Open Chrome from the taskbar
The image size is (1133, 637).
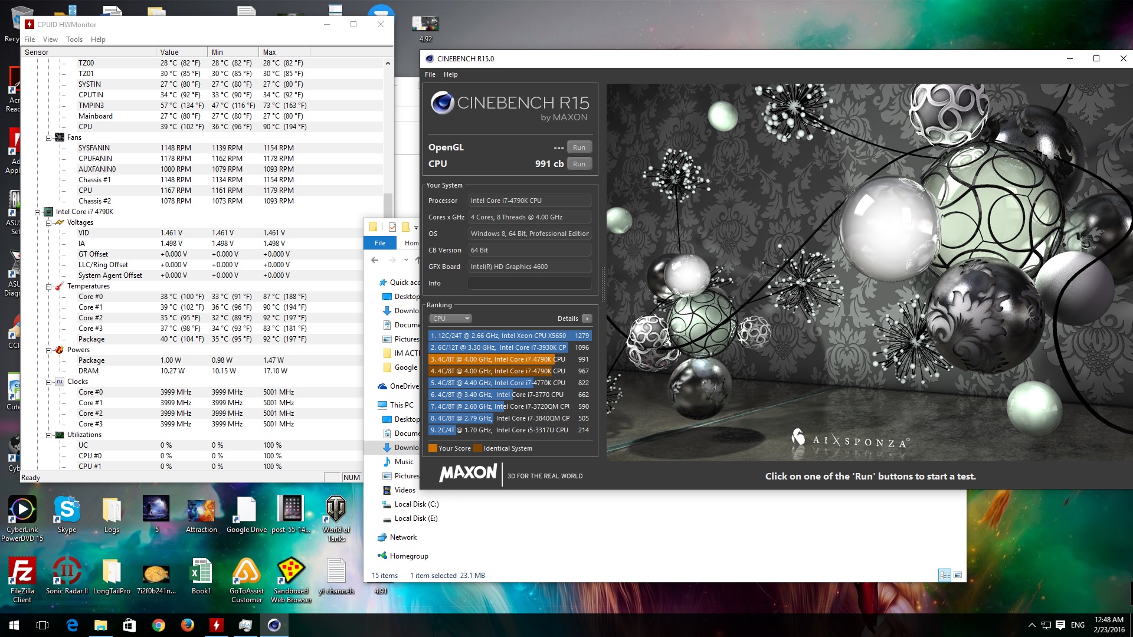(158, 625)
